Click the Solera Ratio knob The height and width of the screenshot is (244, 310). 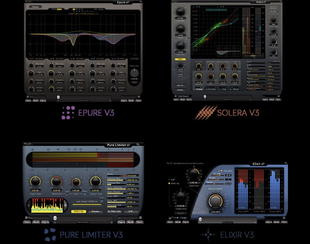[211, 76]
